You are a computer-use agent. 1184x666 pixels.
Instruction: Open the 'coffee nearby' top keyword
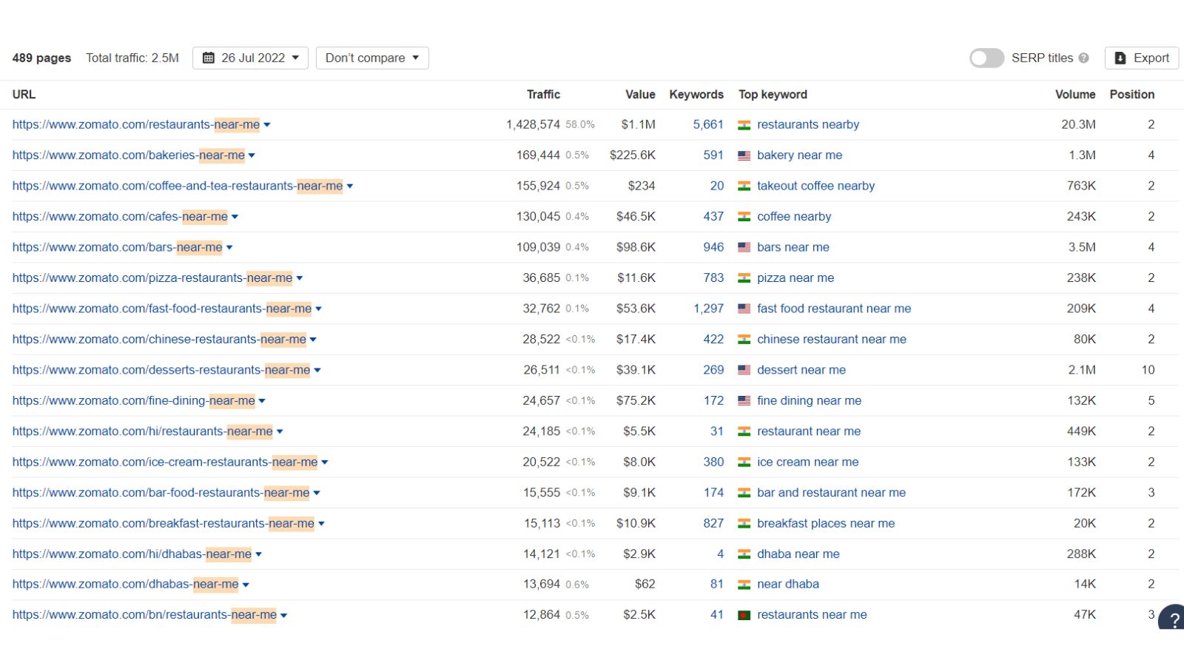pyautogui.click(x=794, y=217)
